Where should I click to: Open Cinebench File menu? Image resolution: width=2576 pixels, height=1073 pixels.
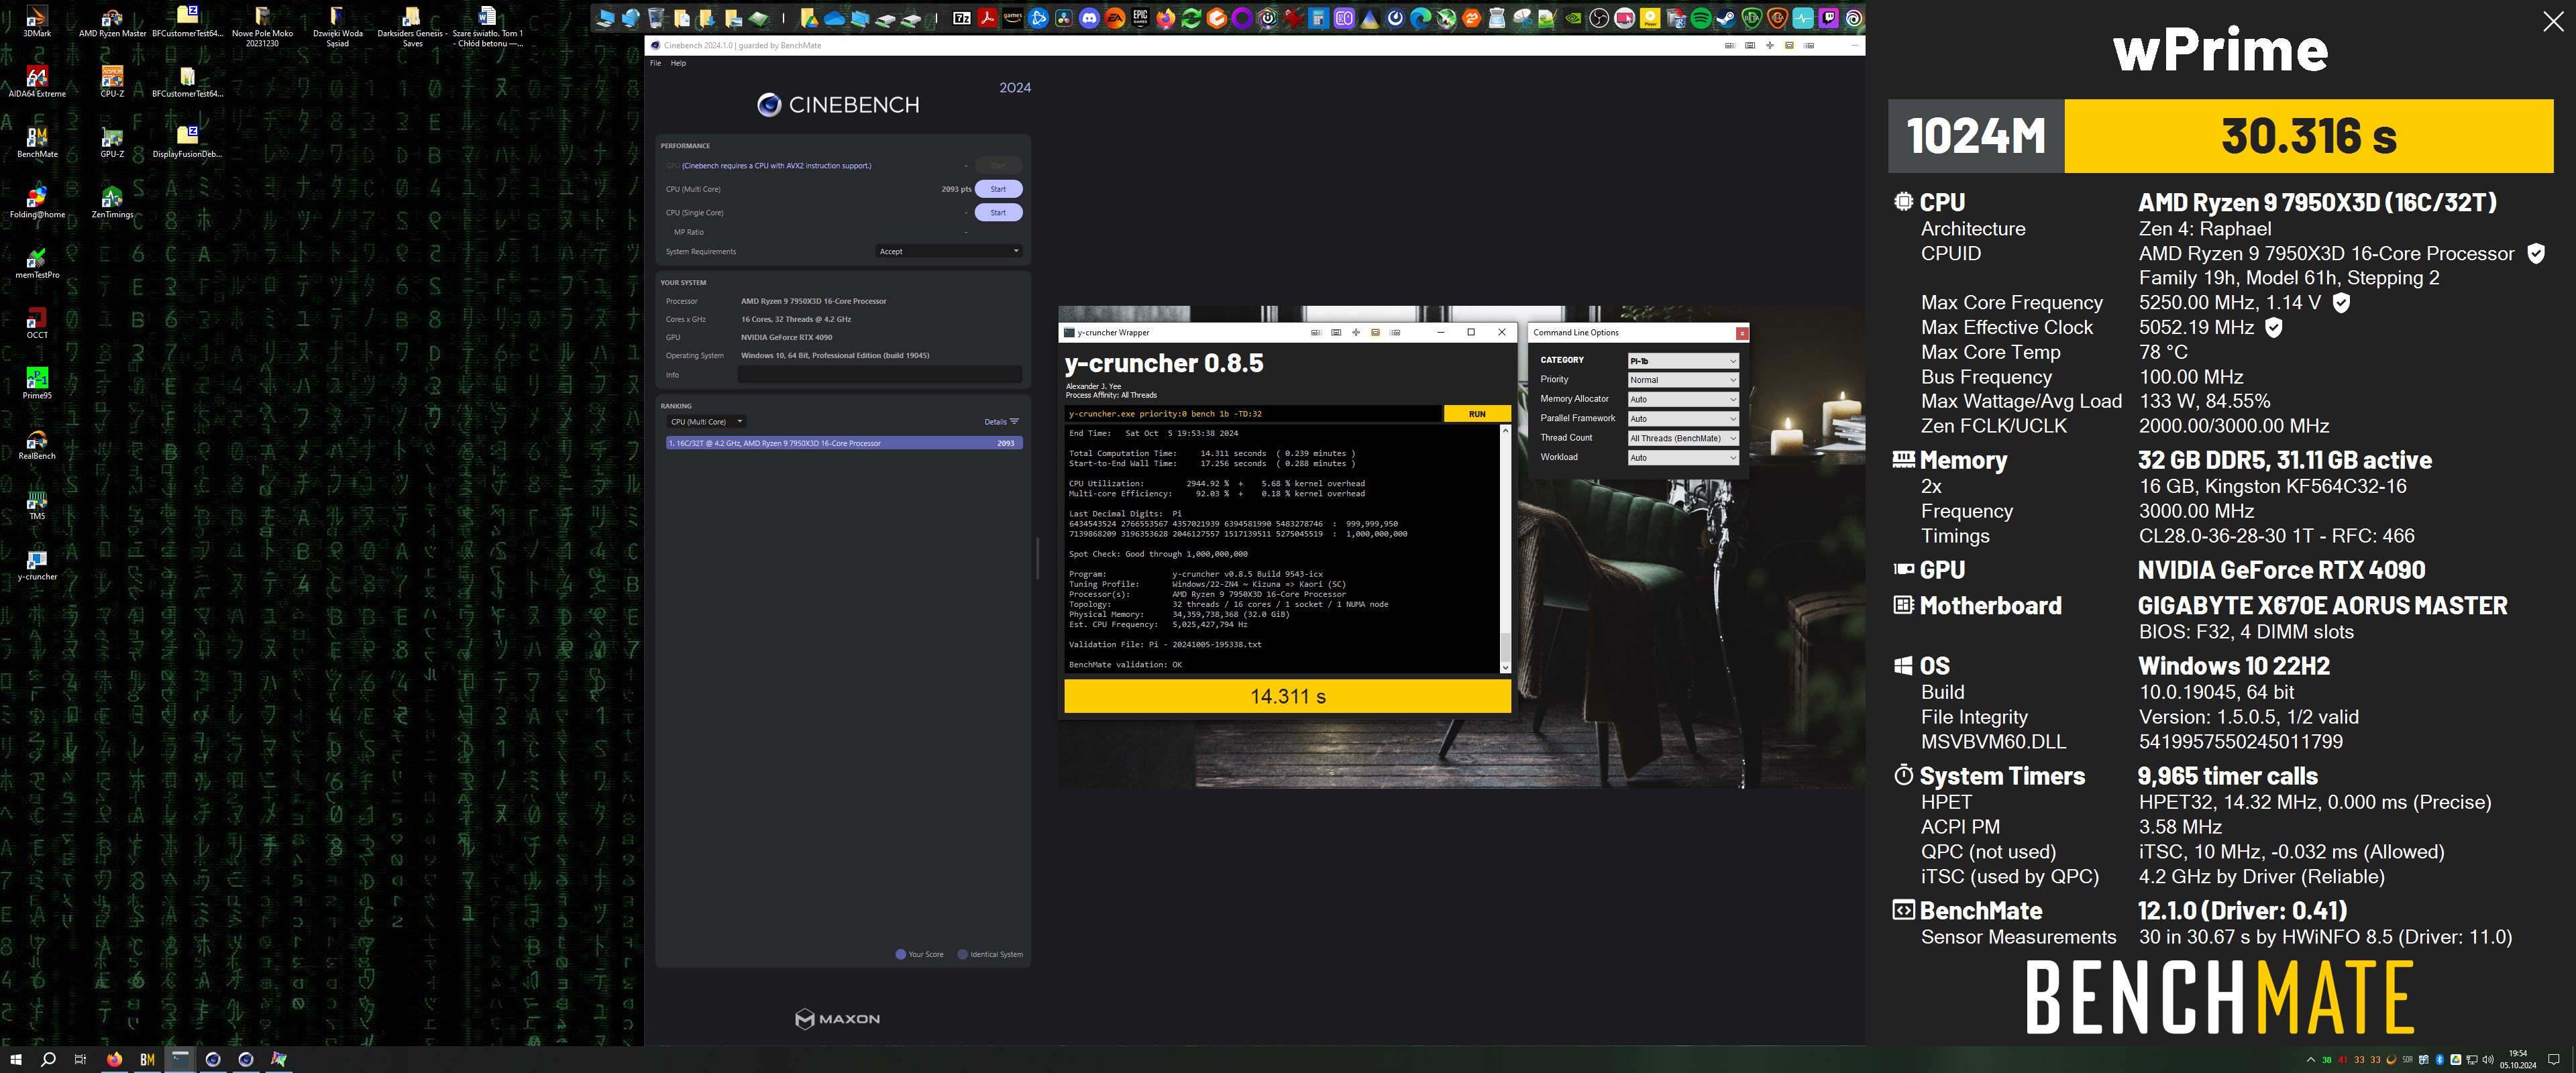click(656, 63)
